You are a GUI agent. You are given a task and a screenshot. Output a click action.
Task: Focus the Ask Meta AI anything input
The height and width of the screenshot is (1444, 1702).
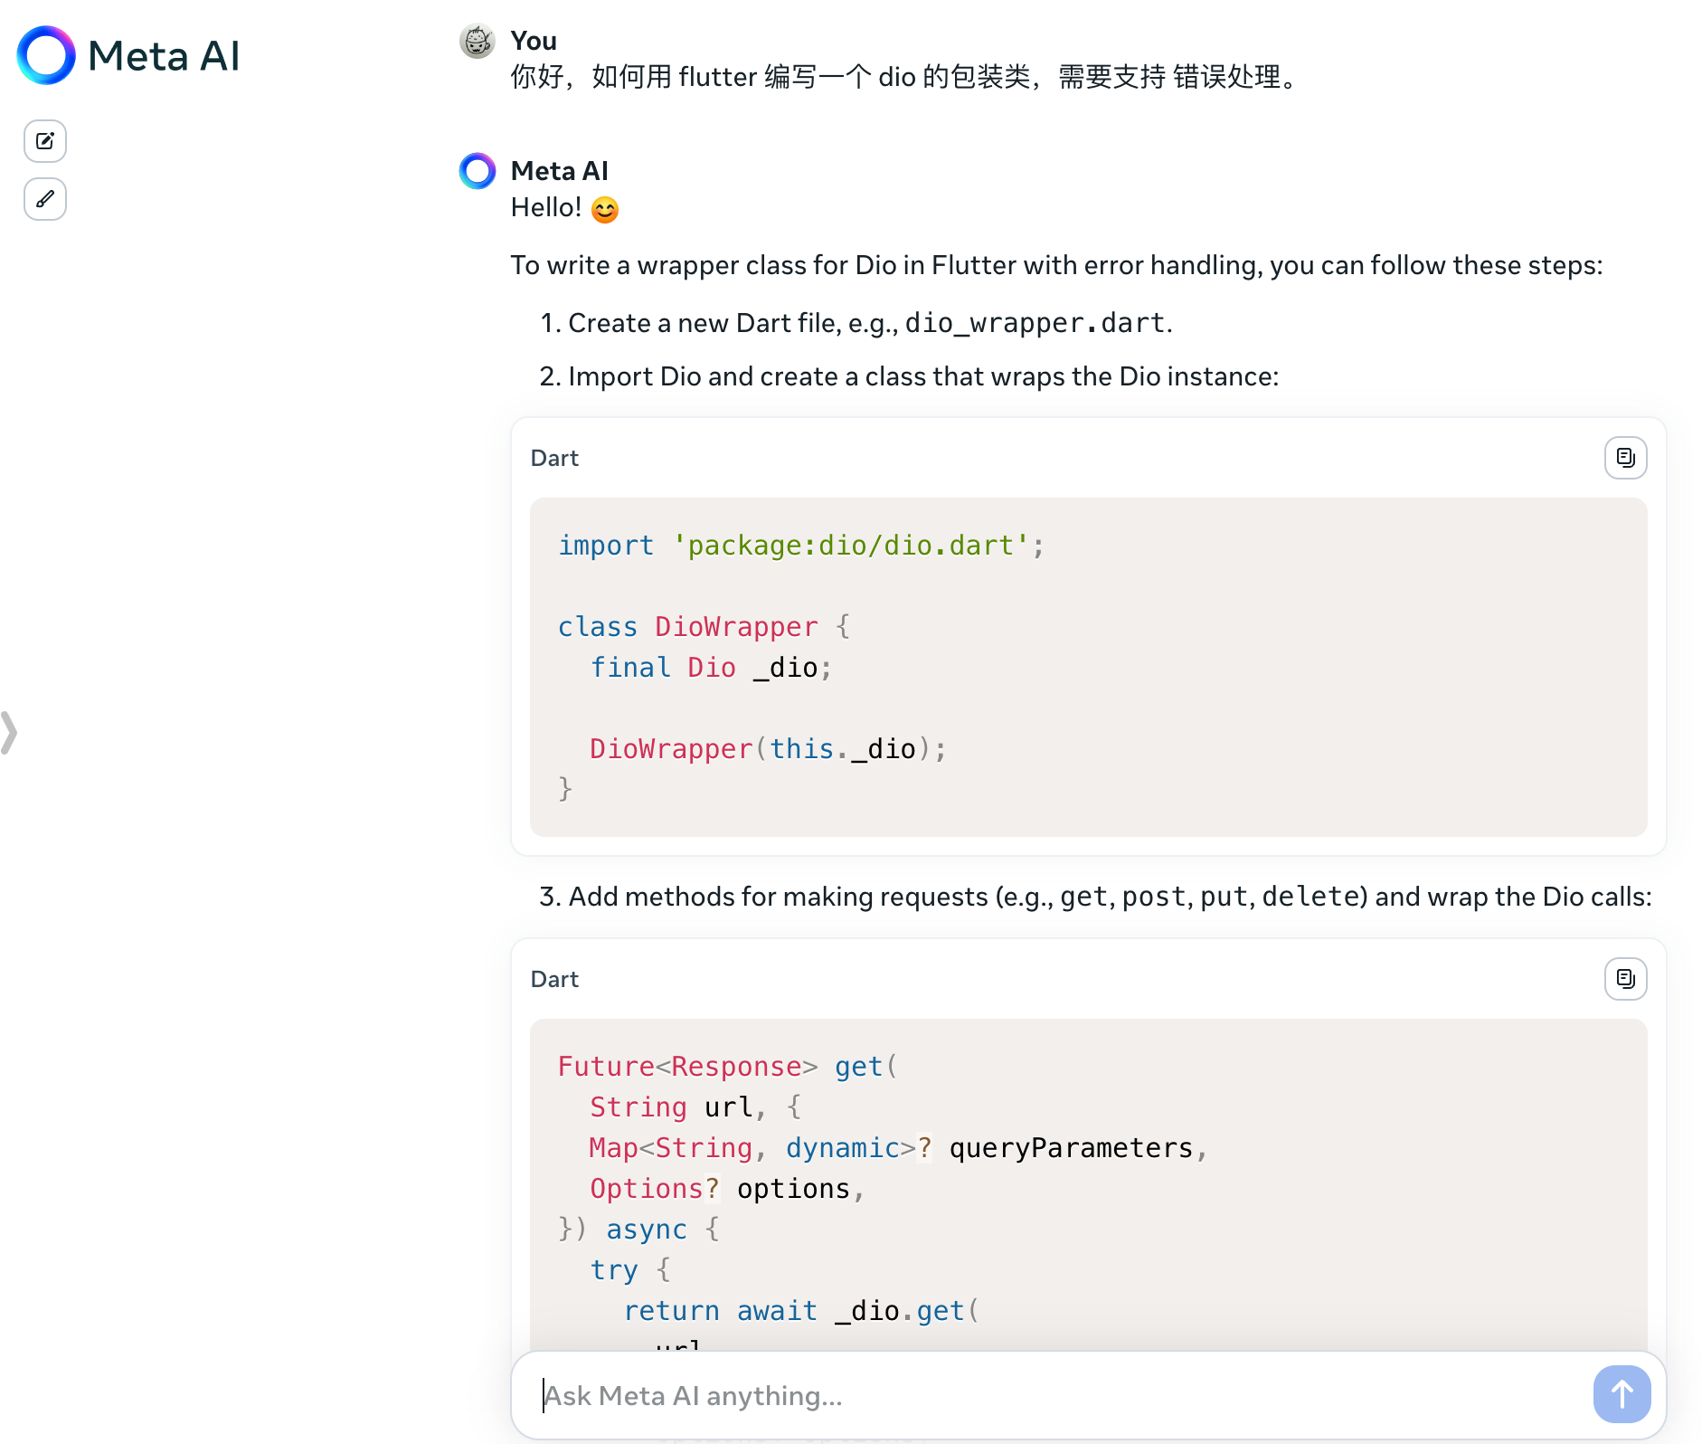click(1058, 1396)
